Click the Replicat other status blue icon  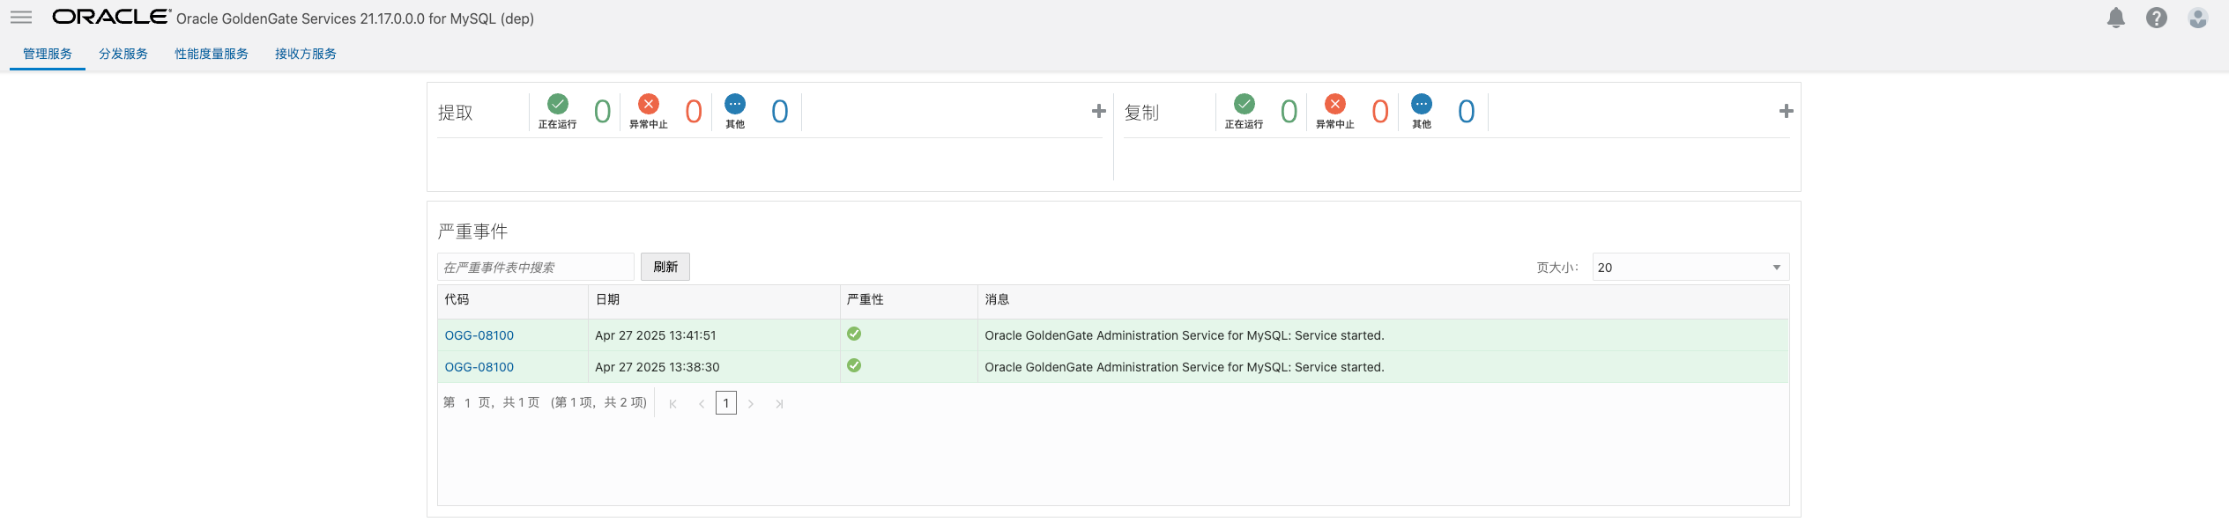(x=1422, y=104)
